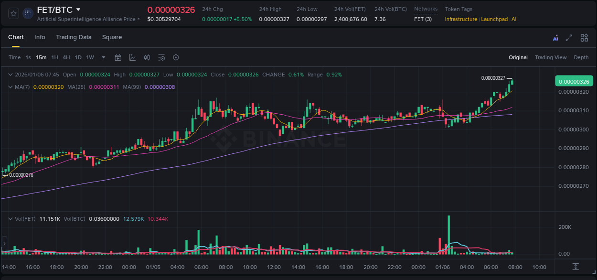Image resolution: width=597 pixels, height=280 pixels.
Task: Click the candlestick display icon
Action: point(147,57)
